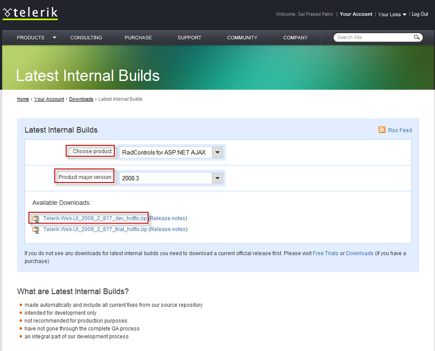Open the Consulting menu item
Viewport: 435px width, 351px height.
[x=86, y=38]
